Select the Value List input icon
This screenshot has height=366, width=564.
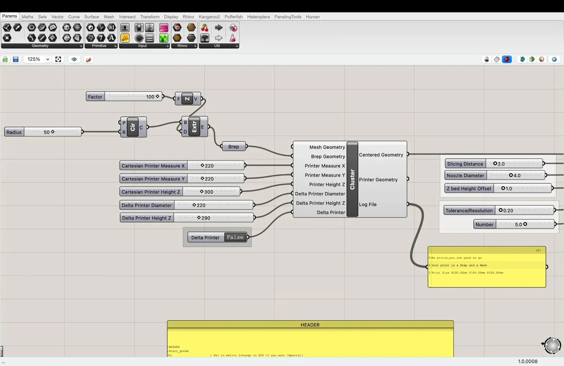(x=149, y=38)
